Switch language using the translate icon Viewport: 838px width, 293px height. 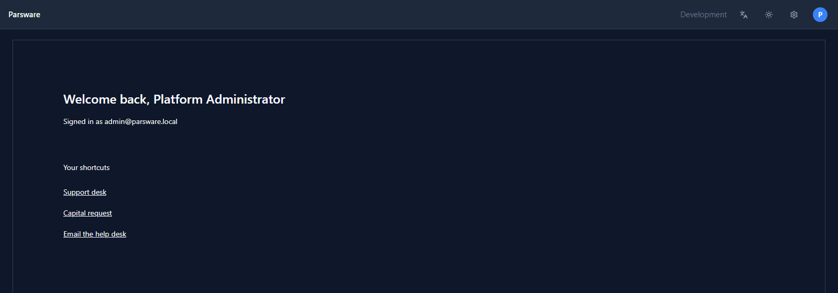[x=744, y=15]
